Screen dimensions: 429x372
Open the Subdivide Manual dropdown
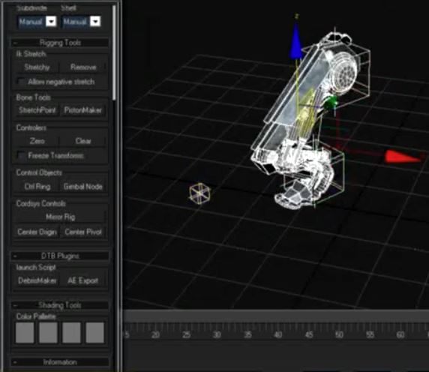coord(51,21)
